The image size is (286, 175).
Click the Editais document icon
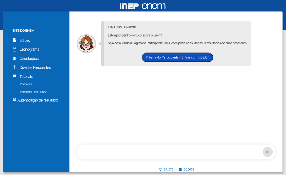click(14, 40)
